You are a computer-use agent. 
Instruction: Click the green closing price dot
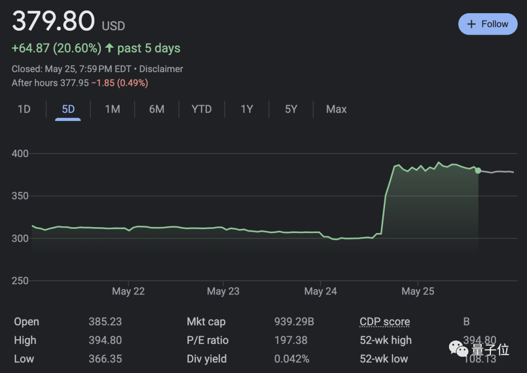(478, 171)
